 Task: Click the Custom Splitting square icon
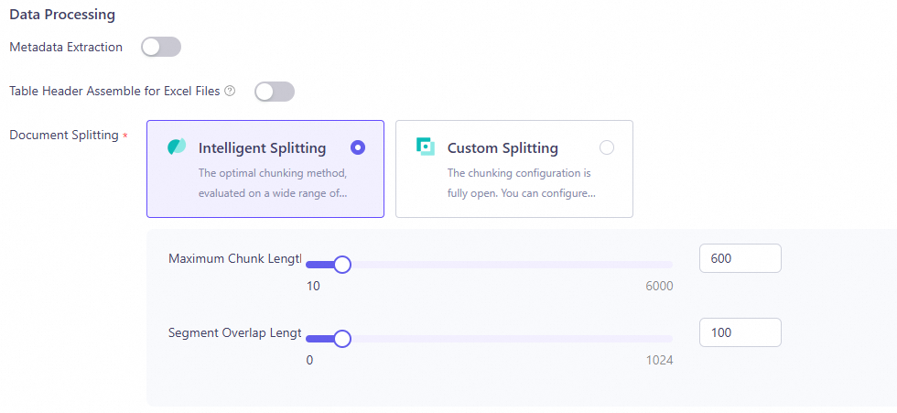[x=425, y=147]
